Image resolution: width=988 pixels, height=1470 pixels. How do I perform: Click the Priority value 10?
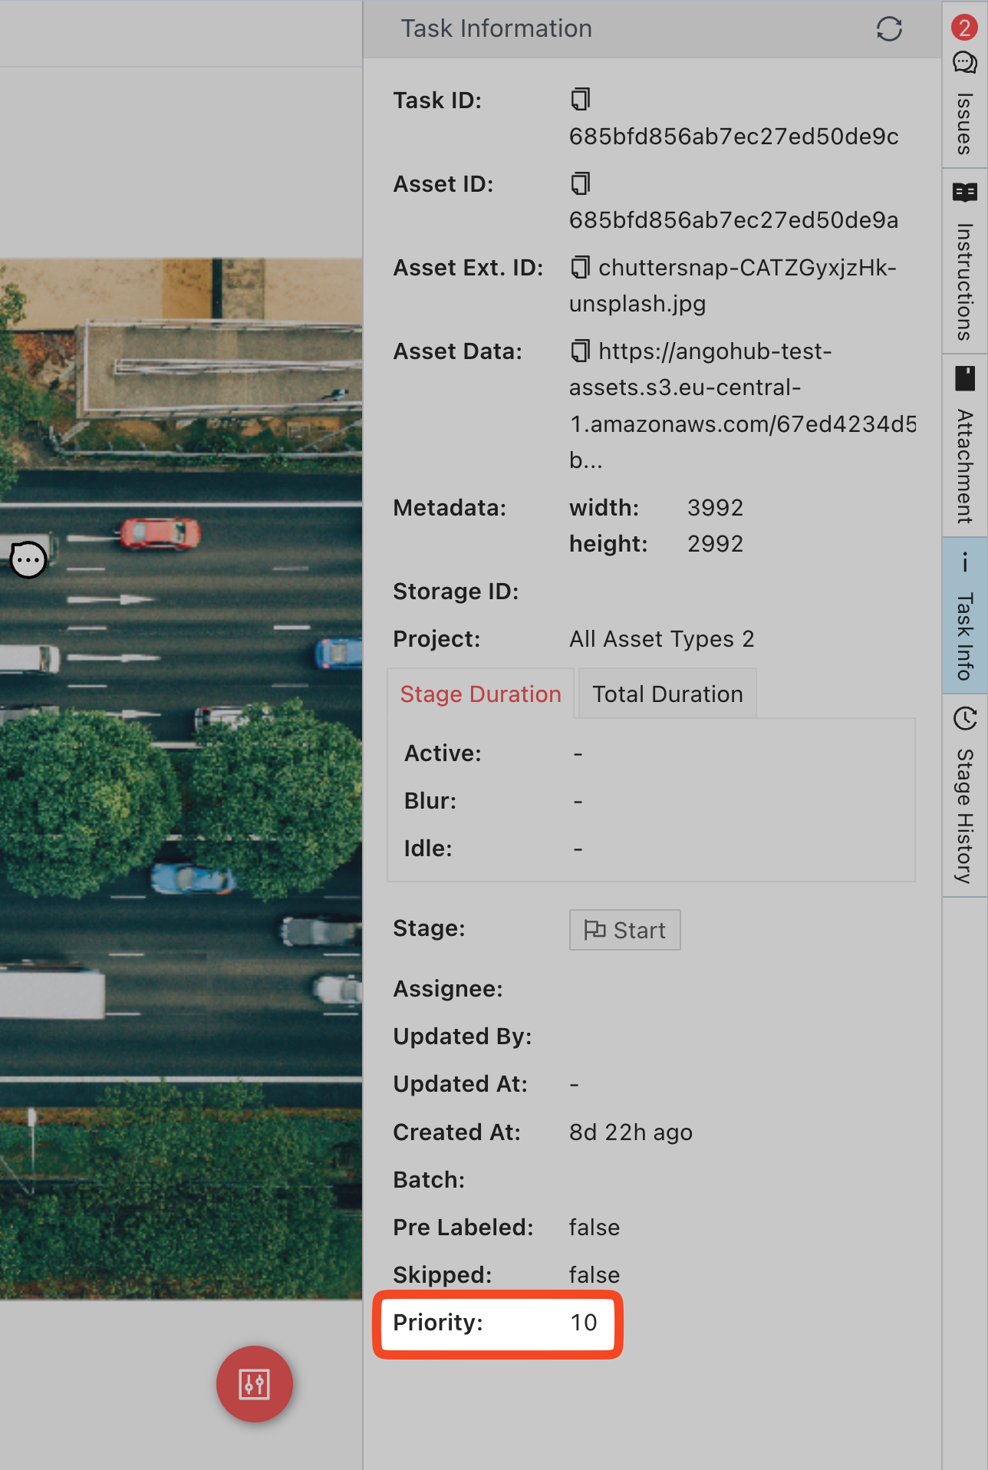(583, 1322)
